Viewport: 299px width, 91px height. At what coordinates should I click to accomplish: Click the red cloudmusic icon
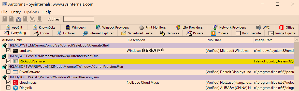pos(15,83)
